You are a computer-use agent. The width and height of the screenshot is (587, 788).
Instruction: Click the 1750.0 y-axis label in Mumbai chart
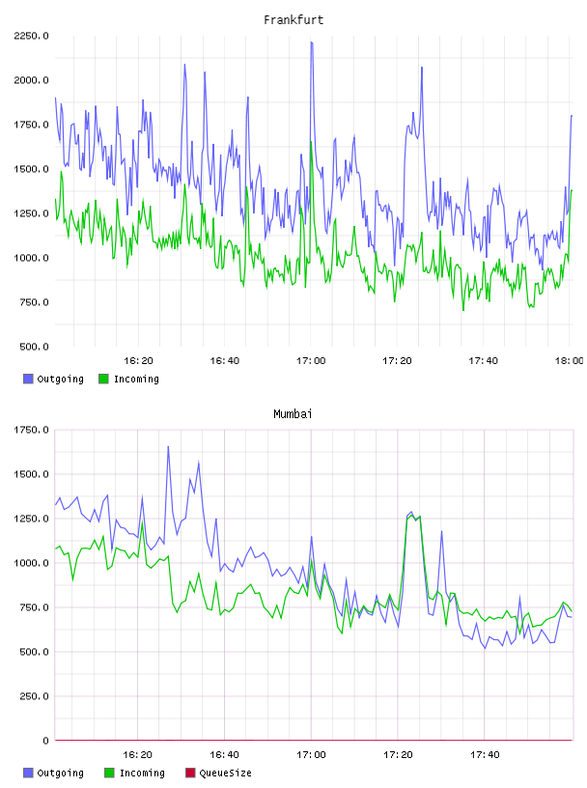click(31, 430)
